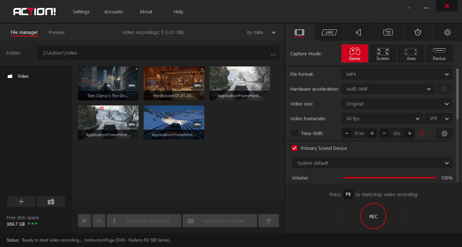The height and width of the screenshot is (247, 462).
Task: Open the audio recording speaker tab
Action: pos(358,32)
